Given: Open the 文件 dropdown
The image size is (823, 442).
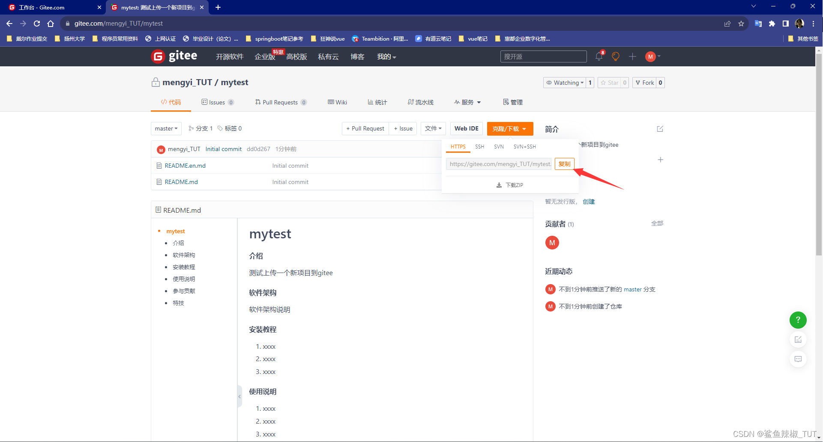Looking at the screenshot, I should [x=433, y=128].
